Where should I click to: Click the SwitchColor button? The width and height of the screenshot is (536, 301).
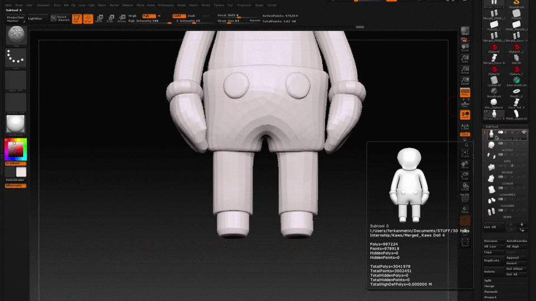pyautogui.click(x=16, y=179)
